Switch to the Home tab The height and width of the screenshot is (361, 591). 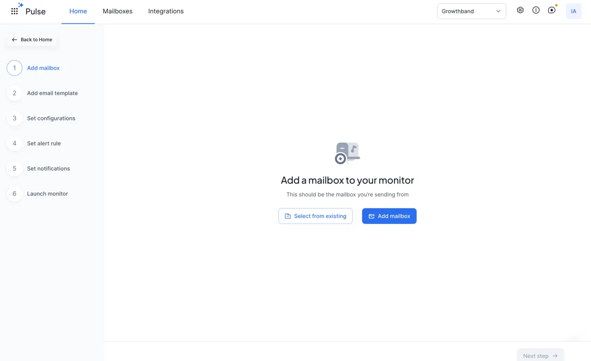(78, 11)
